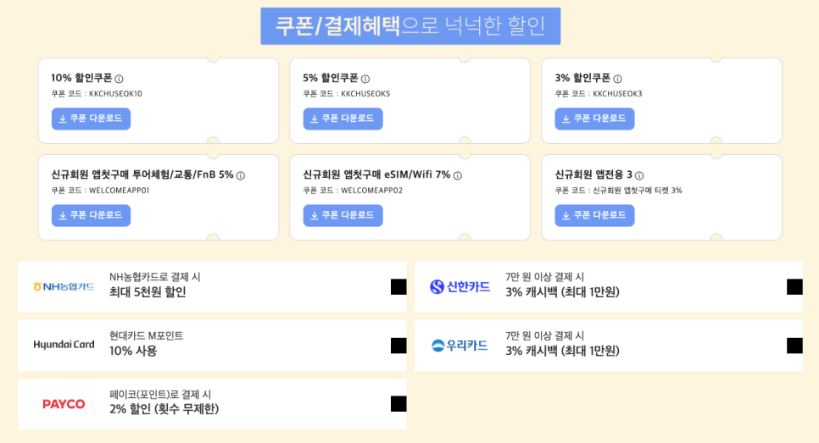This screenshot has height=443, width=819.
Task: Download the WELCOMEAPP01 coupon
Action: pyautogui.click(x=91, y=215)
